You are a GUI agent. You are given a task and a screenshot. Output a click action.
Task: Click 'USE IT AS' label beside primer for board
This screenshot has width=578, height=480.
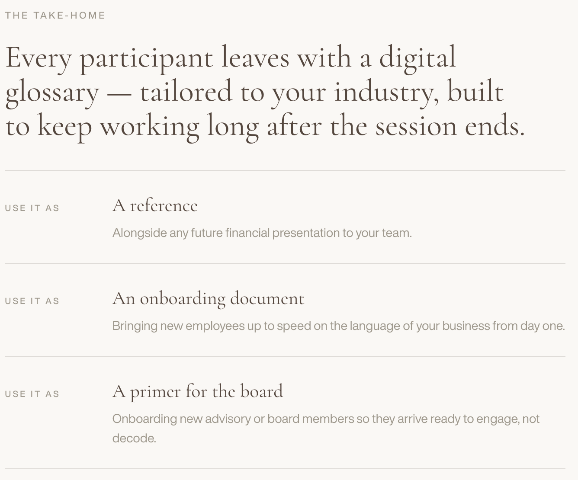[32, 394]
